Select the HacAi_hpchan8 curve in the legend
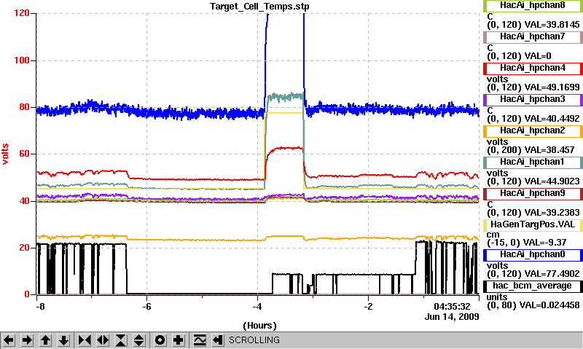This screenshot has width=583, height=349. 533,6
